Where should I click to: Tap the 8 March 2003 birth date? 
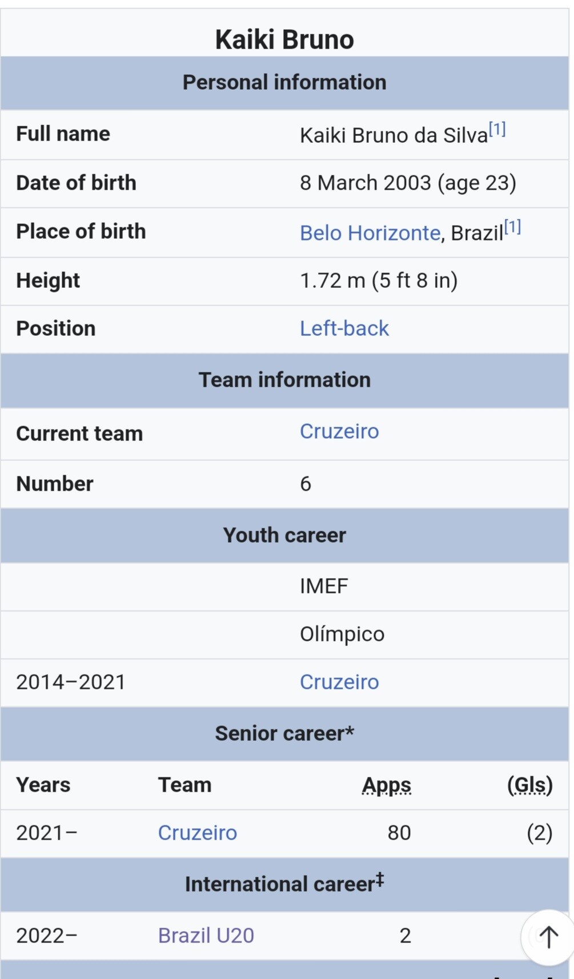(x=366, y=183)
